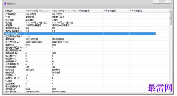Screen dimensions: 177x96
Task: Click the 39638>2016款 6.0L S/RAP column header
Action: tap(64, 11)
